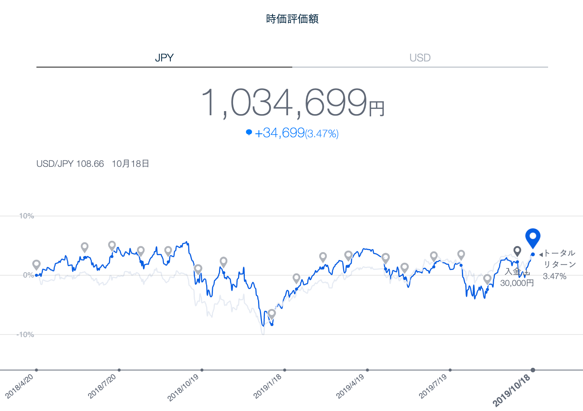Switch to the USD tab
This screenshot has height=411, width=583.
[420, 58]
